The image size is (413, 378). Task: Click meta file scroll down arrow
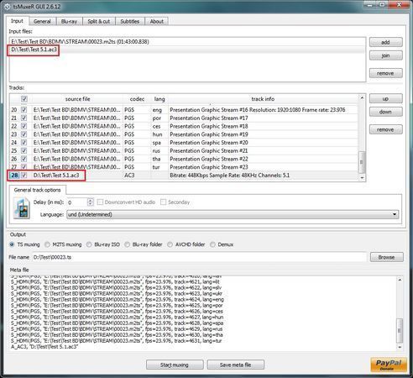(400, 347)
